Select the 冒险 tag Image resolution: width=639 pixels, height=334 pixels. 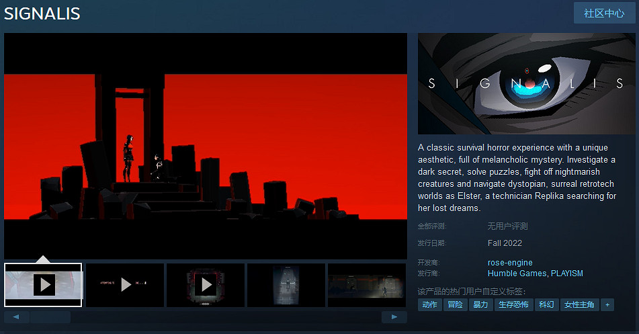pos(455,305)
